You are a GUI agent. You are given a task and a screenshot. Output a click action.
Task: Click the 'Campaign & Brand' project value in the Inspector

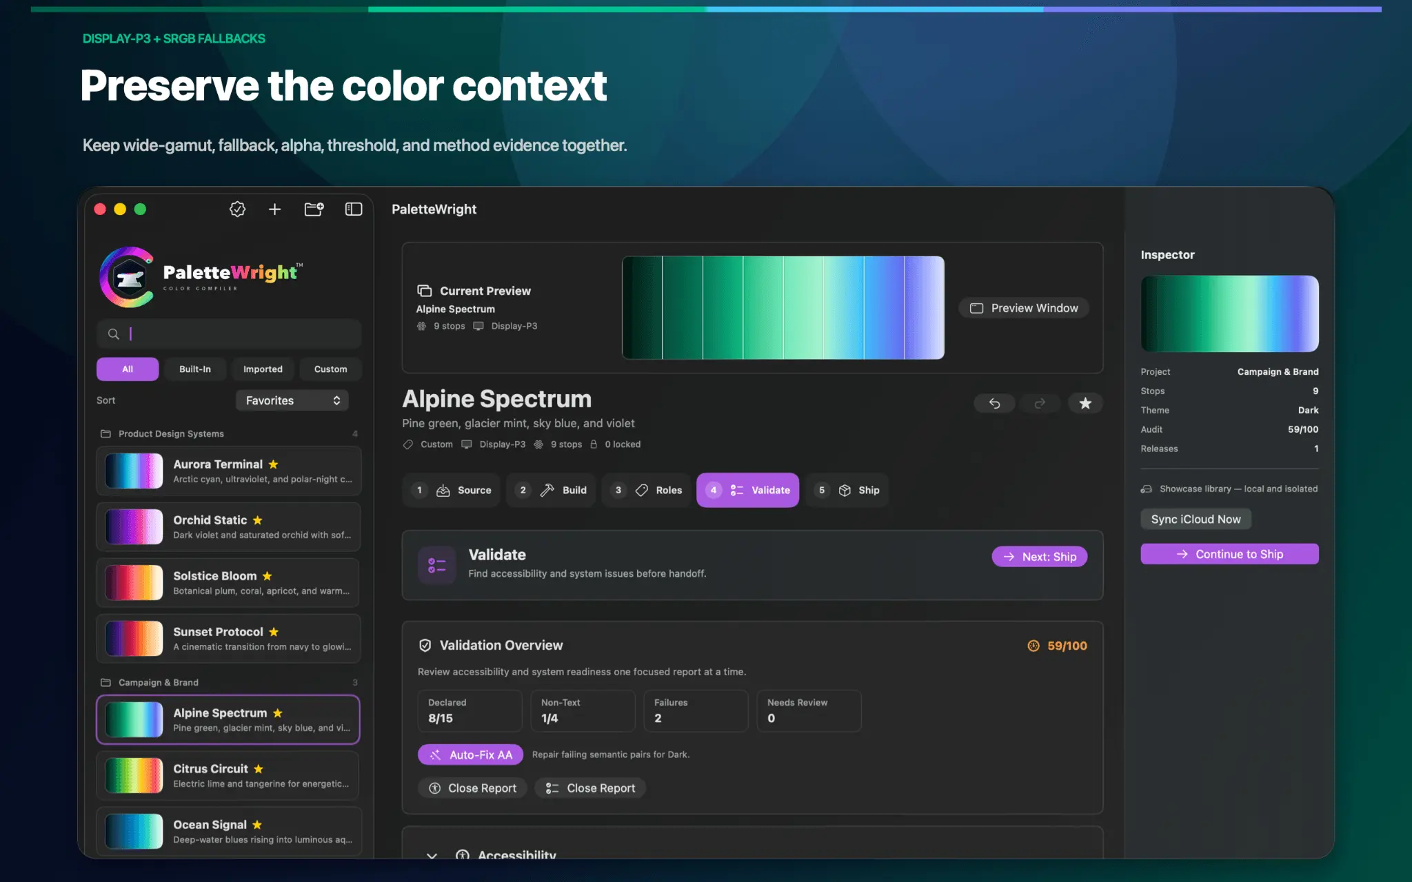[x=1278, y=371]
